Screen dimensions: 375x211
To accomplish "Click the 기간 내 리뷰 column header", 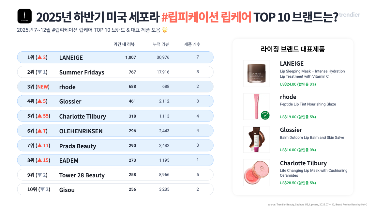I will click(x=124, y=44).
